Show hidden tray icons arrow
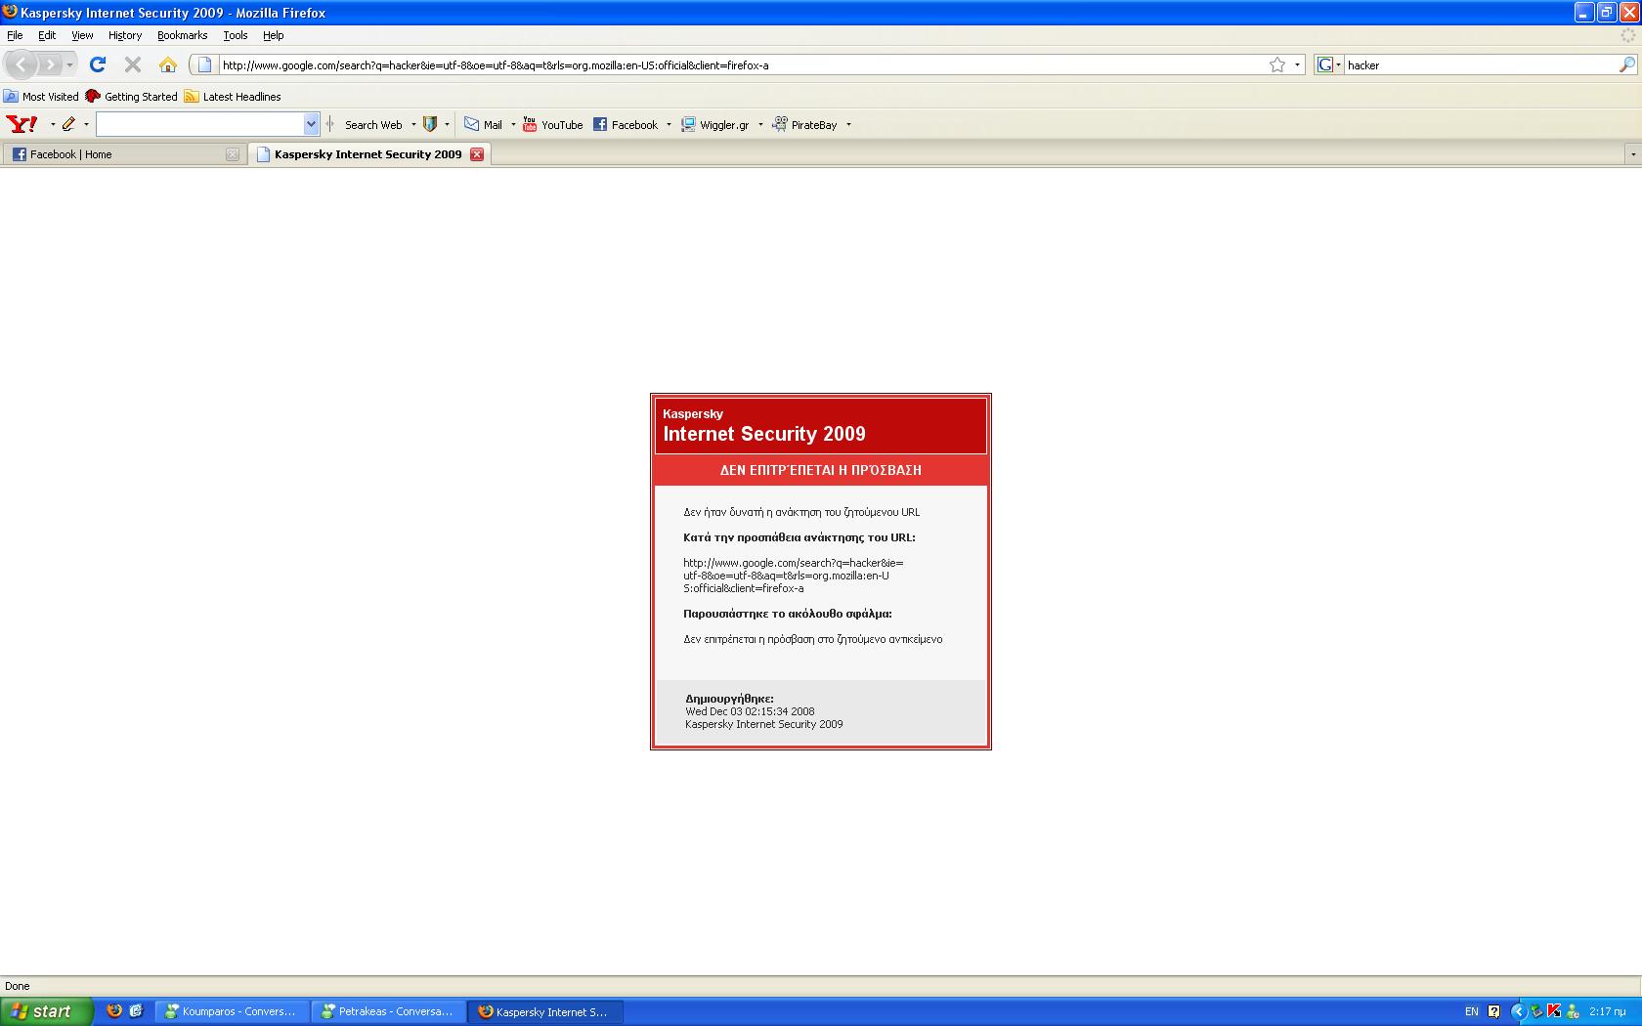The height and width of the screenshot is (1026, 1642). tap(1518, 1011)
